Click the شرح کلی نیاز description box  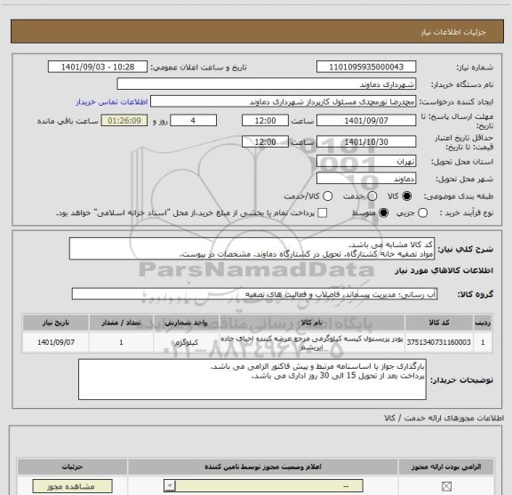(x=252, y=249)
